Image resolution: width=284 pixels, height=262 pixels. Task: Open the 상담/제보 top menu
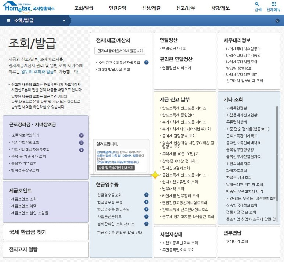click(x=220, y=8)
